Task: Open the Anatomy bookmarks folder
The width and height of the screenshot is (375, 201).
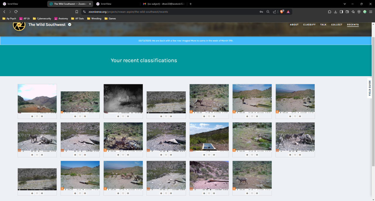Action: point(61,18)
